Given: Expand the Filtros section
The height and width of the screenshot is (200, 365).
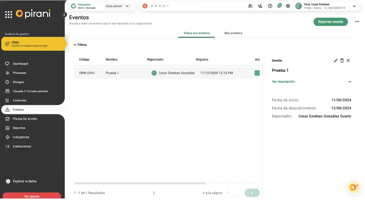Looking at the screenshot, I should (x=80, y=45).
